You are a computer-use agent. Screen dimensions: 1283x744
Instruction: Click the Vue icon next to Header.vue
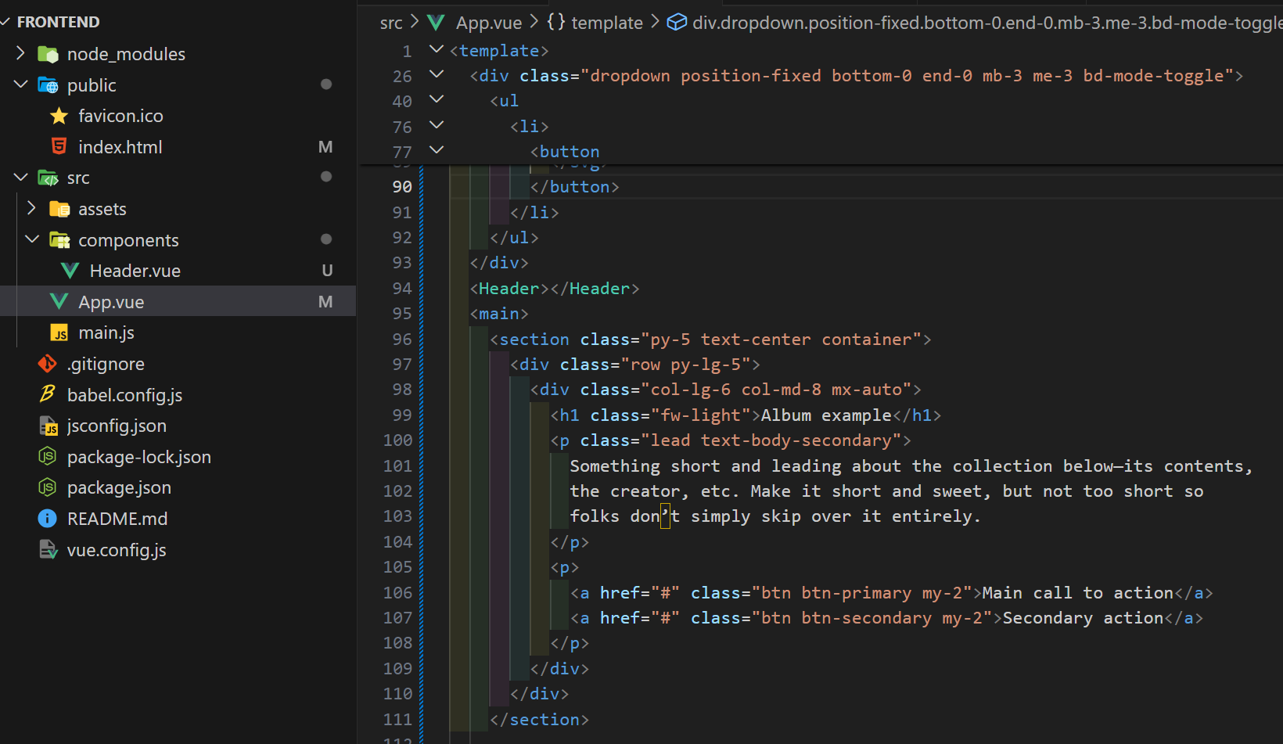[70, 270]
